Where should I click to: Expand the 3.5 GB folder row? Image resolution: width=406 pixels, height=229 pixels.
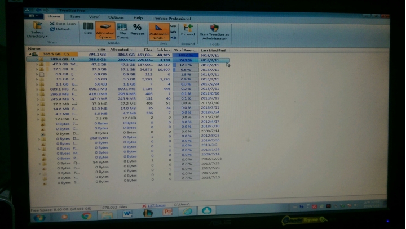tap(37, 79)
